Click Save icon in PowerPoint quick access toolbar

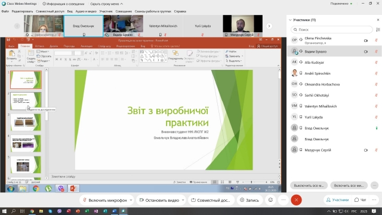point(8,39)
